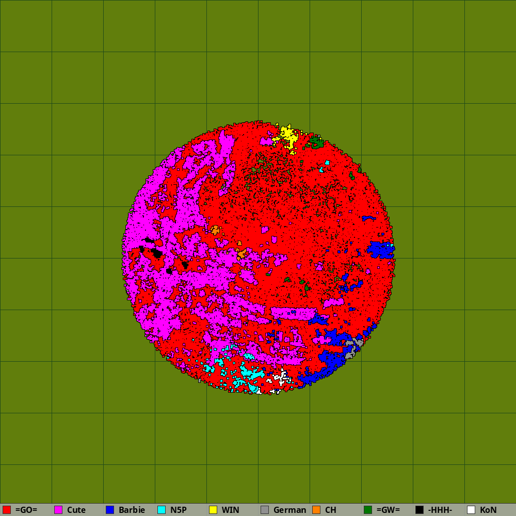The height and width of the screenshot is (516, 516).
Task: Click the =GW= legend label
Action: tap(388, 510)
